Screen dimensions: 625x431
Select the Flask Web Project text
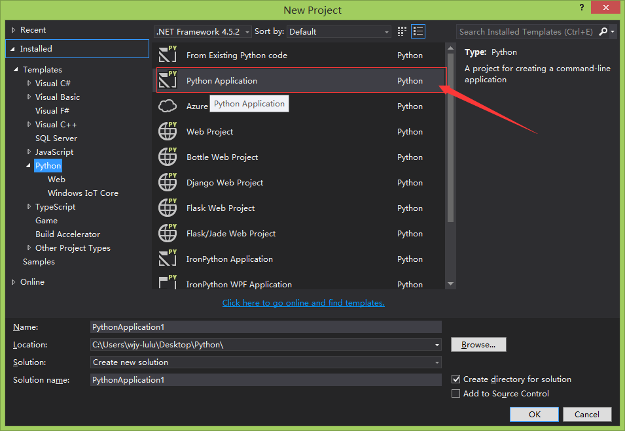click(x=221, y=208)
